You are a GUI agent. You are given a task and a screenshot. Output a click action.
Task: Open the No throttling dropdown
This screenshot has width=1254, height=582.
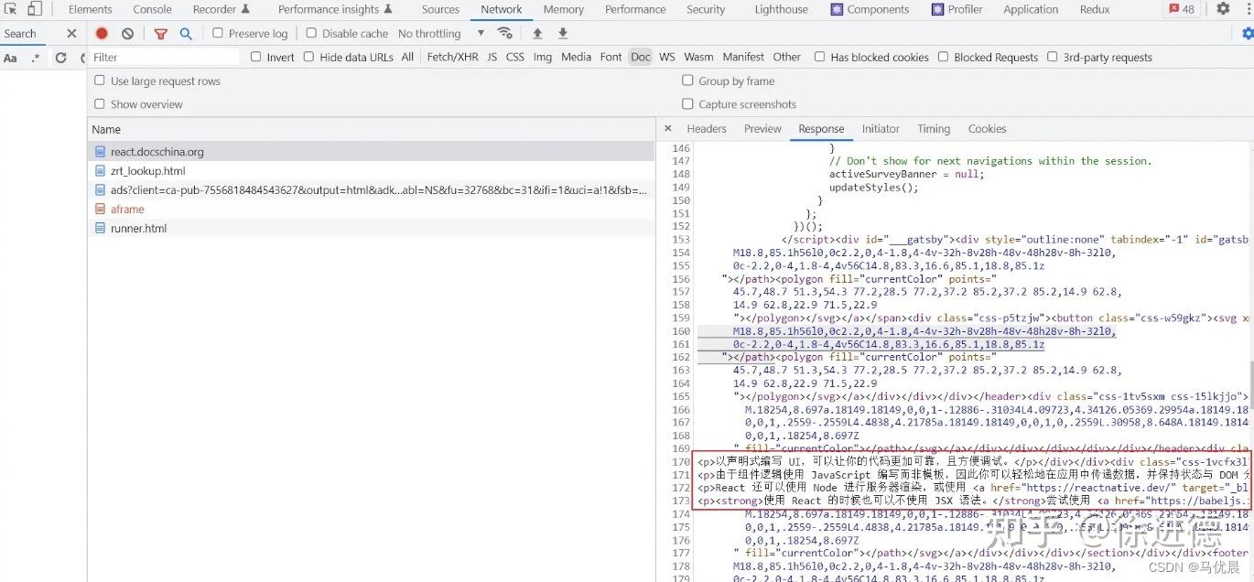click(x=441, y=34)
